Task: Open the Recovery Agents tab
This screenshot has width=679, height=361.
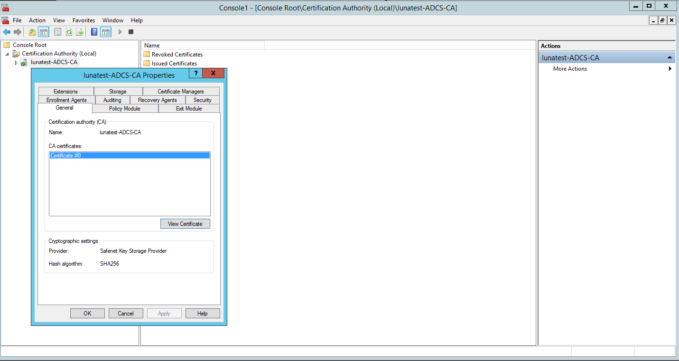Action: pos(157,100)
